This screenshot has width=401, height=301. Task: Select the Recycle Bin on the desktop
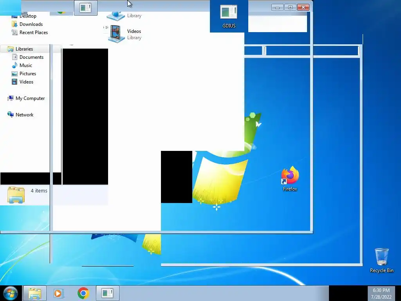381,261
